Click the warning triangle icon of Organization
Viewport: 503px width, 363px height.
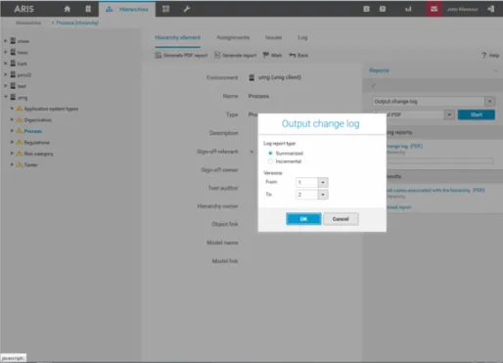pyautogui.click(x=20, y=119)
